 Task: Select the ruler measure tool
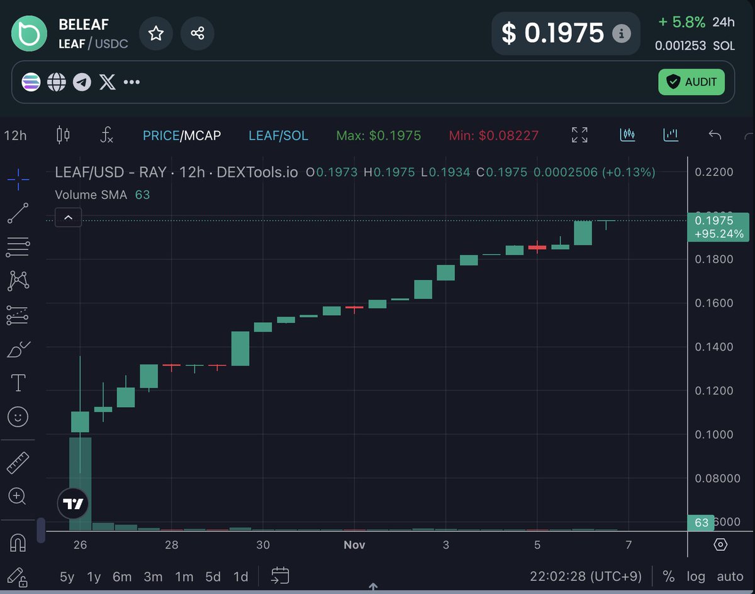pyautogui.click(x=18, y=462)
